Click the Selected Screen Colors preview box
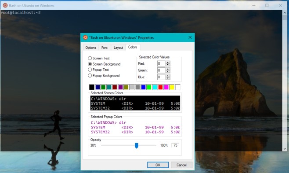This screenshot has width=289, height=173. click(x=135, y=103)
